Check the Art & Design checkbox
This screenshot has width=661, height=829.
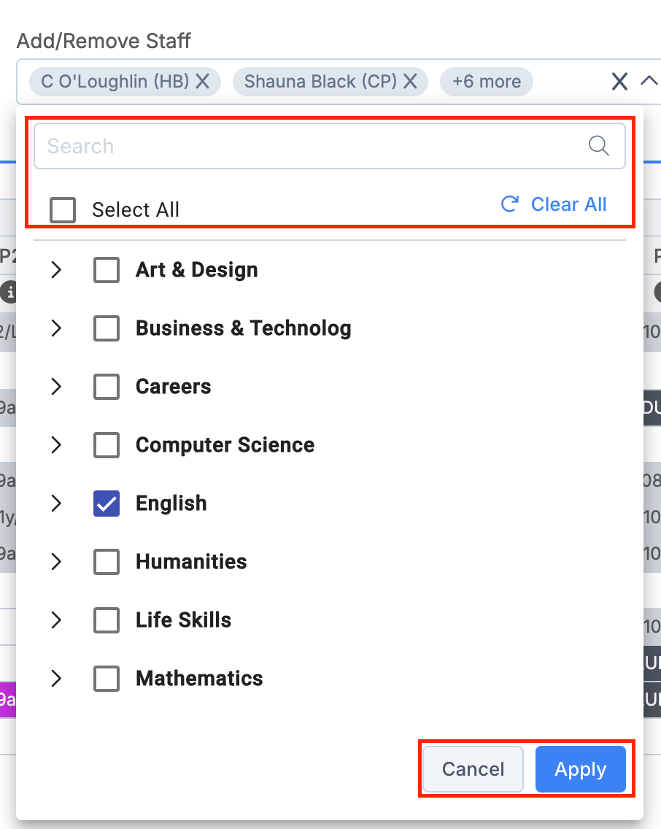click(x=107, y=270)
